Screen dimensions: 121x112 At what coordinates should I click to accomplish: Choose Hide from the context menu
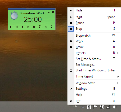point(94,10)
